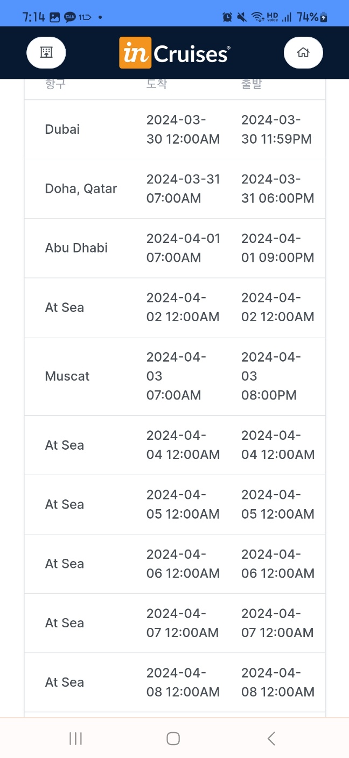Tap the gallery notification icon
This screenshot has width=349, height=758.
point(54,17)
